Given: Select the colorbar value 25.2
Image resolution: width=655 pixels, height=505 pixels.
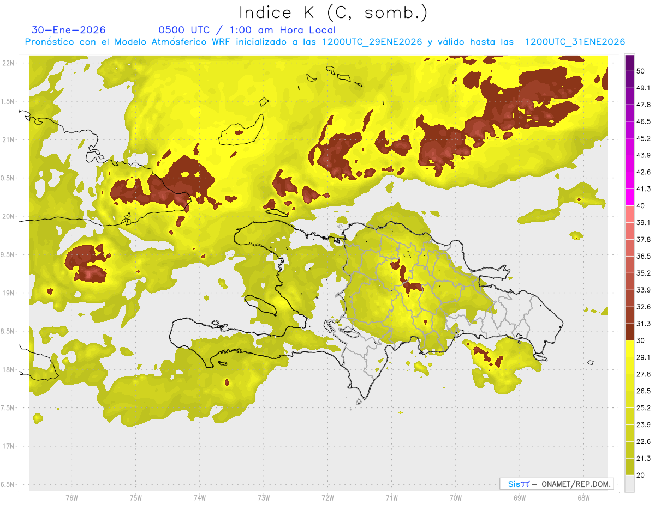Looking at the screenshot, I should tap(644, 407).
